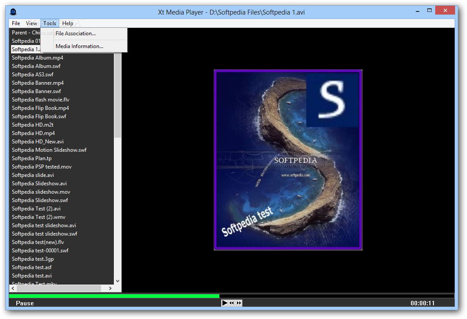Select Softpedia flash movie.flv
This screenshot has width=467, height=319.
click(x=41, y=100)
